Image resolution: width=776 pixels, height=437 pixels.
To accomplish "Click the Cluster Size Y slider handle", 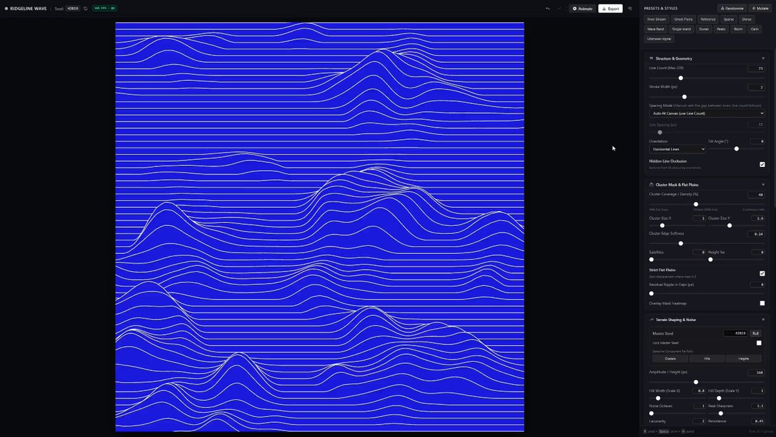I will [729, 225].
